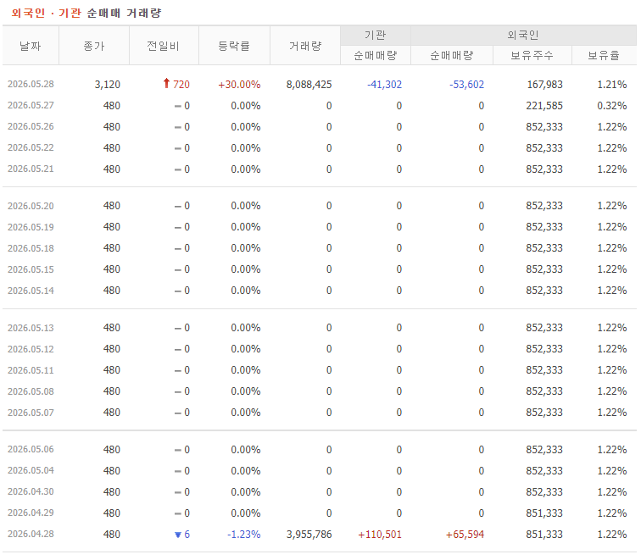Click the blue down arrow next to 6
Screen dimensions: 641x560
click(178, 535)
